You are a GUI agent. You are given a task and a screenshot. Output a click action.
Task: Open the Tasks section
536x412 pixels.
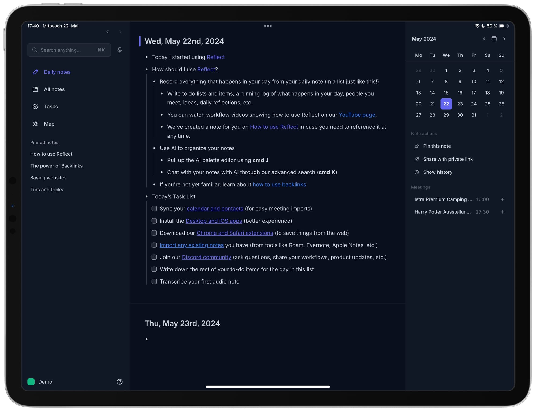pos(51,107)
